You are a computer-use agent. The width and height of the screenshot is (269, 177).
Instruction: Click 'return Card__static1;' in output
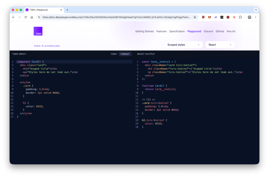pos(160,89)
